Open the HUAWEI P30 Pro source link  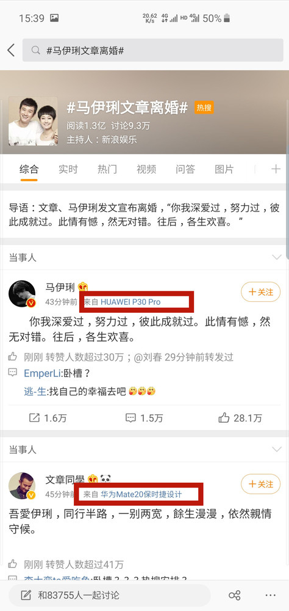[130, 302]
